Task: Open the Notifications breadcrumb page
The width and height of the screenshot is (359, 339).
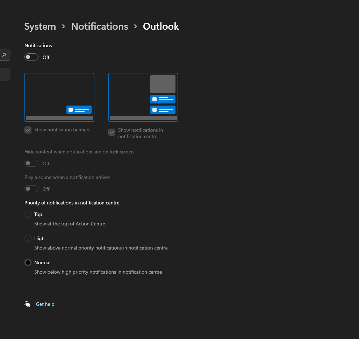Action: pos(99,27)
